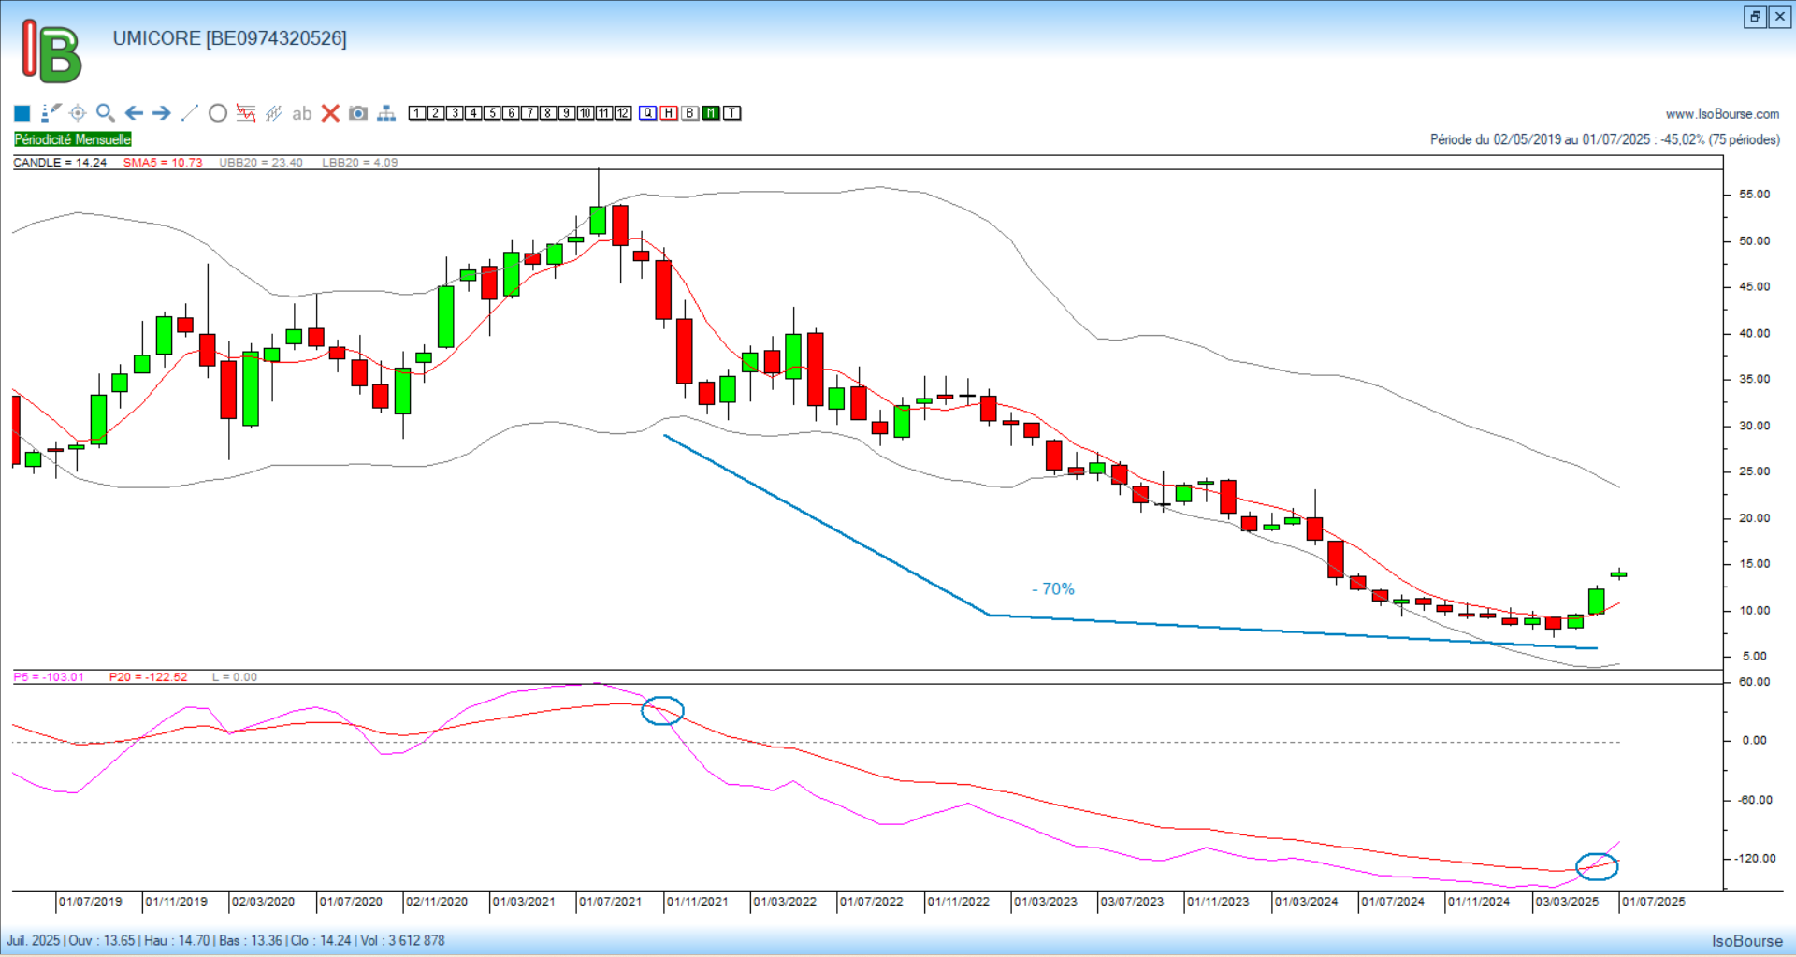
Task: Select period button 12
Action: tap(623, 113)
